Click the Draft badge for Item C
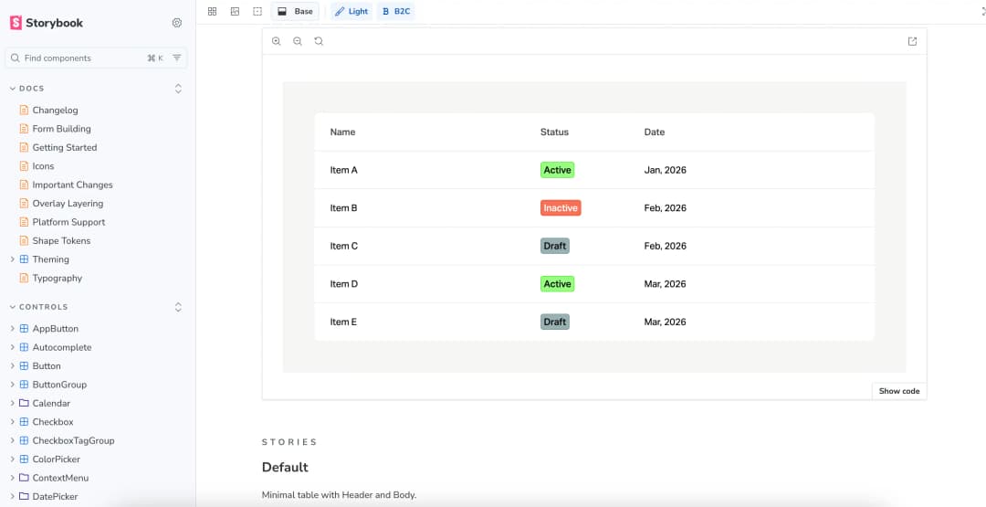The height and width of the screenshot is (507, 986). (x=555, y=246)
